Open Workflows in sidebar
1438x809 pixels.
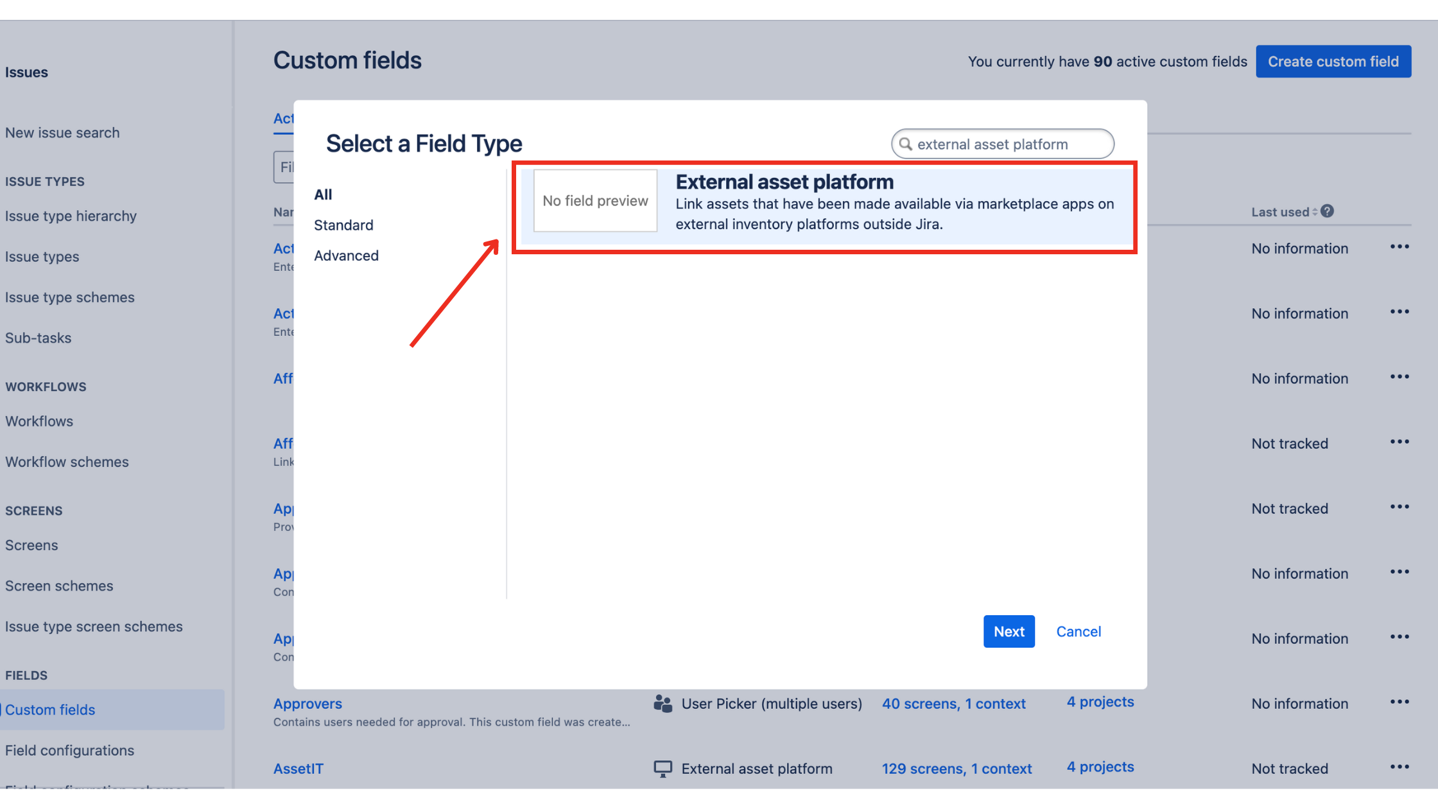point(39,421)
